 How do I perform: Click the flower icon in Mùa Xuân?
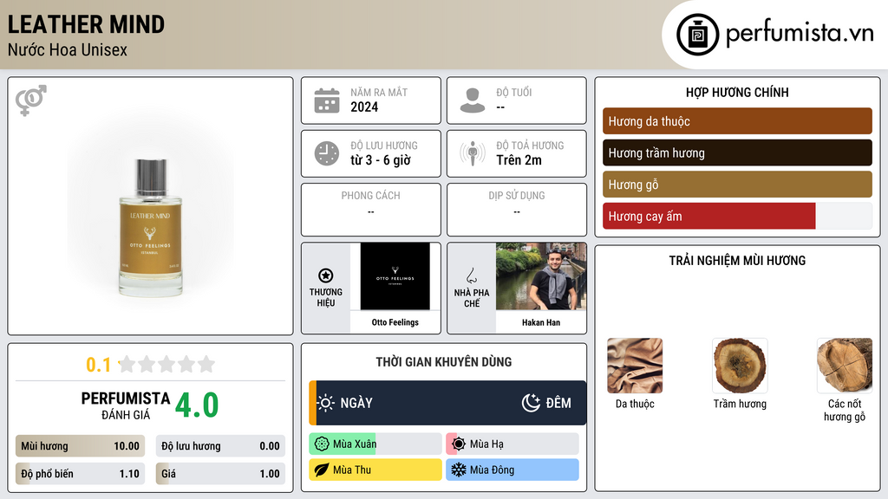[322, 444]
